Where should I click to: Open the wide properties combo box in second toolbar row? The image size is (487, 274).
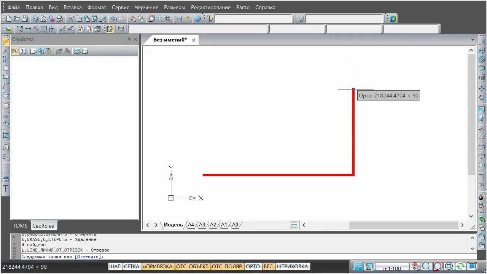(198, 29)
